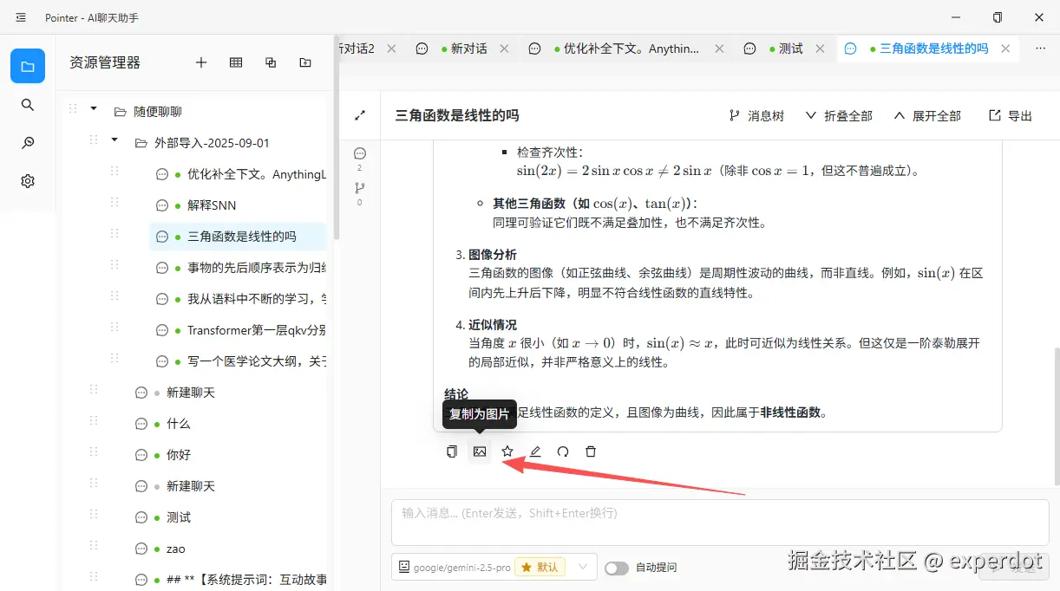Open the 什么 chat in tree
Screen dimensions: 1060x591
[227, 424]
